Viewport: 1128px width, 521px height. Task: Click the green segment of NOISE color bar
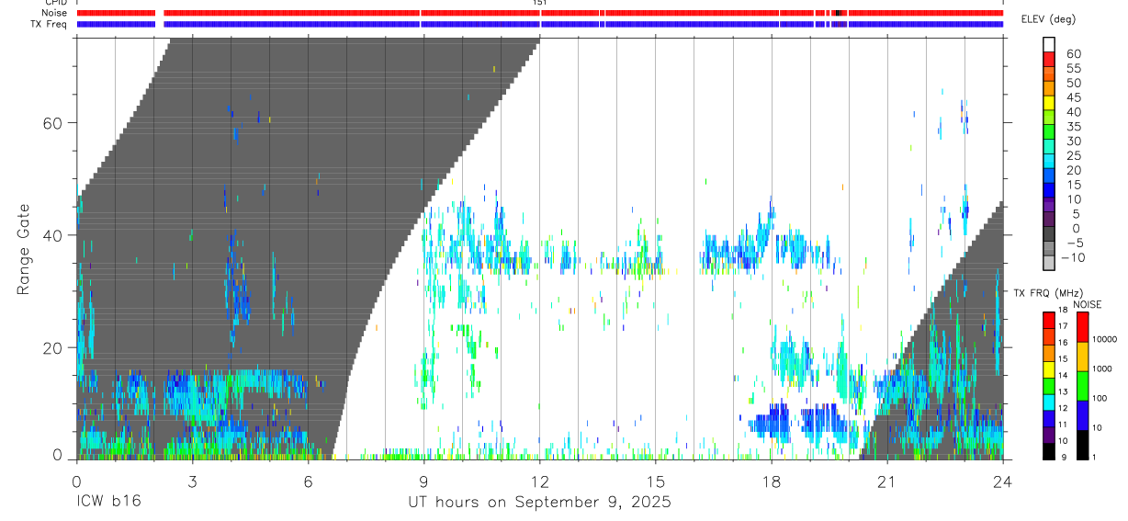click(x=1082, y=385)
